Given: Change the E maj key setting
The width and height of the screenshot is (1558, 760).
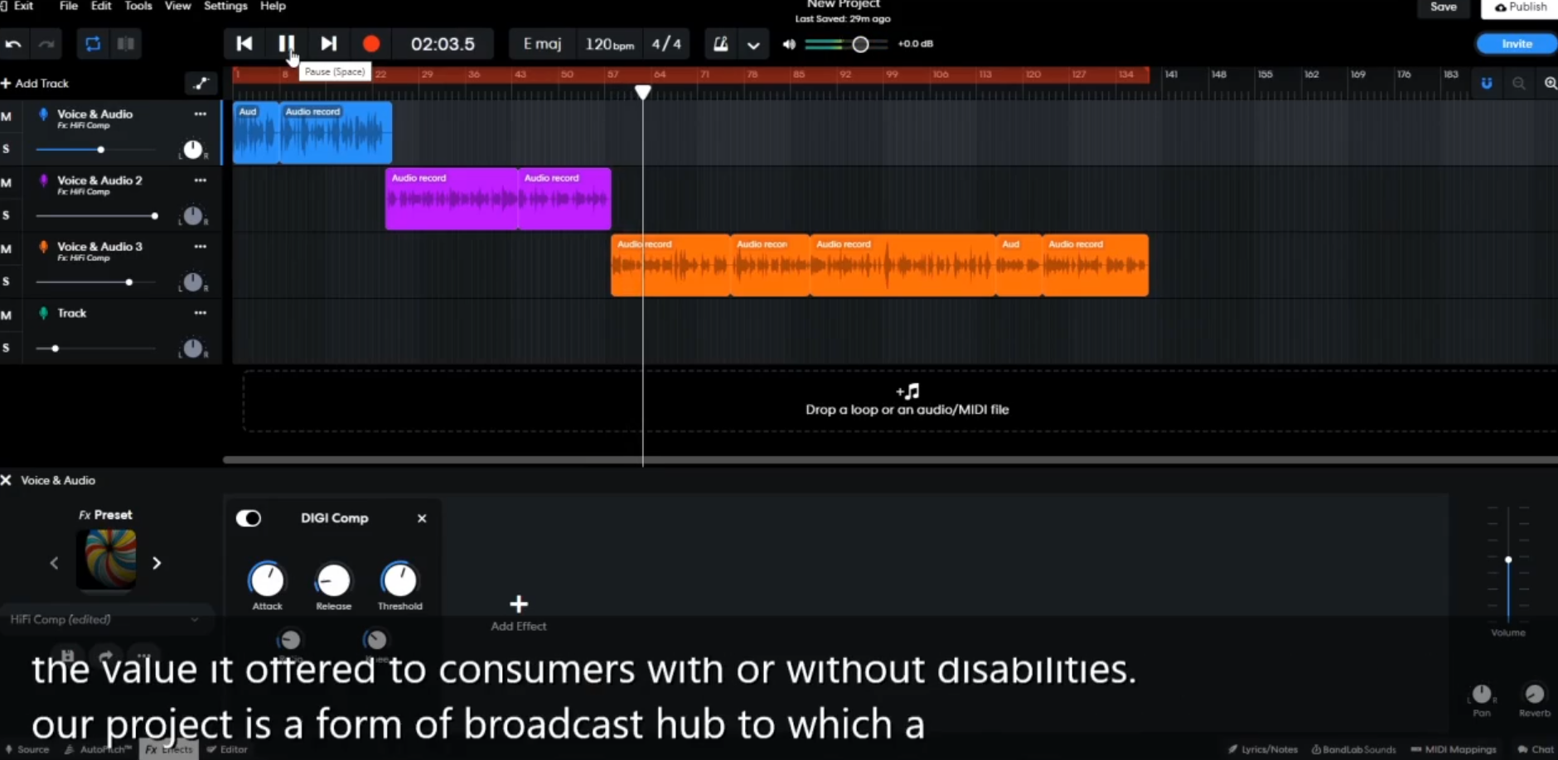Looking at the screenshot, I should point(542,44).
